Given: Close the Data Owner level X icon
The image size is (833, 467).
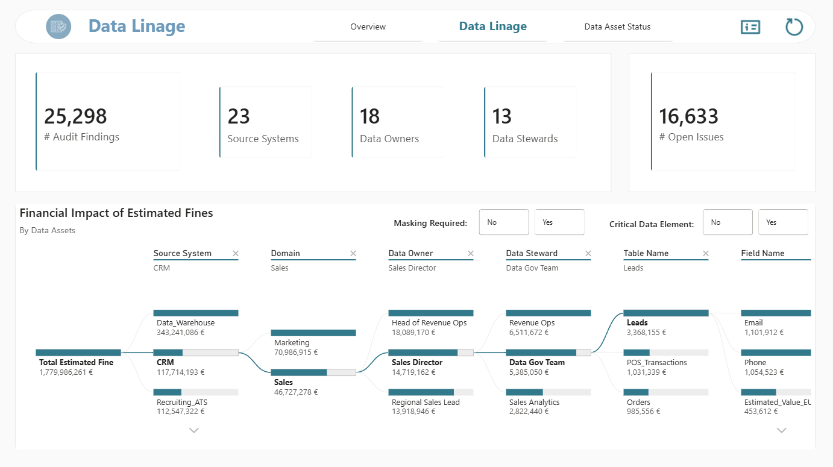Looking at the screenshot, I should (x=471, y=254).
